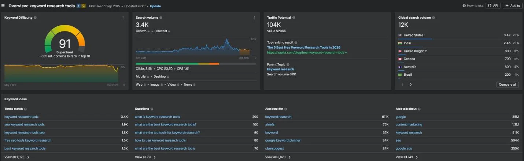
Task: Open parent topic 'keyword research' link
Action: [x=280, y=69]
